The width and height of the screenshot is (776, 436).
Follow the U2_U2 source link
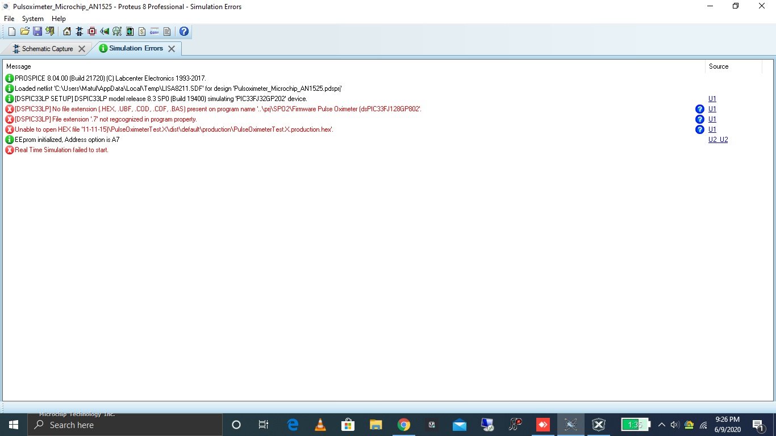(717, 140)
